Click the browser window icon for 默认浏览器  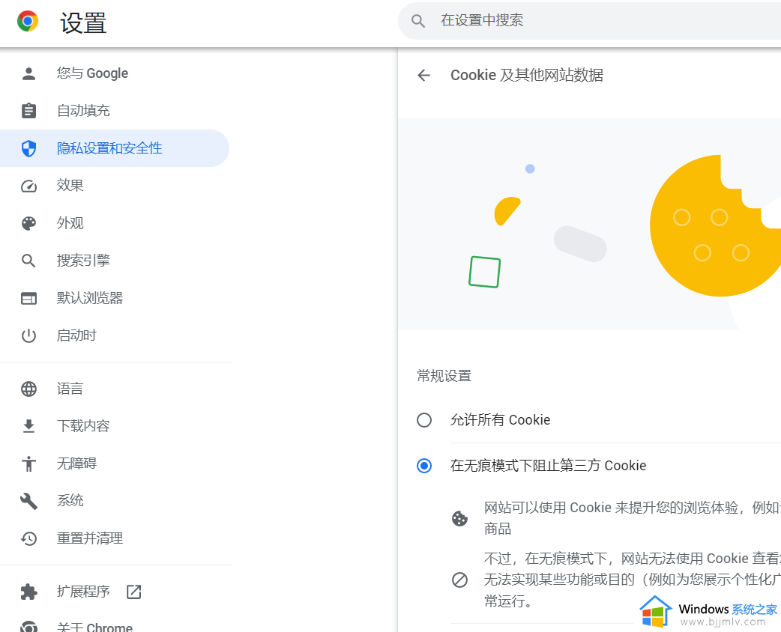coord(29,299)
